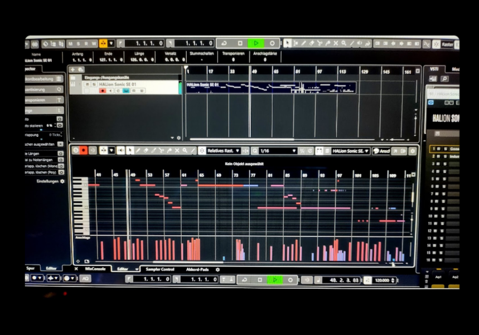The image size is (479, 335).
Task: Click the Add Track Instrument icon in VSTi panel
Action: [433, 79]
